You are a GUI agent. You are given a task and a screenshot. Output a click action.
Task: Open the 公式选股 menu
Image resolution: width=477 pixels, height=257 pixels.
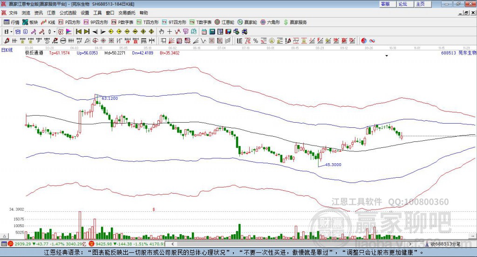point(68,13)
